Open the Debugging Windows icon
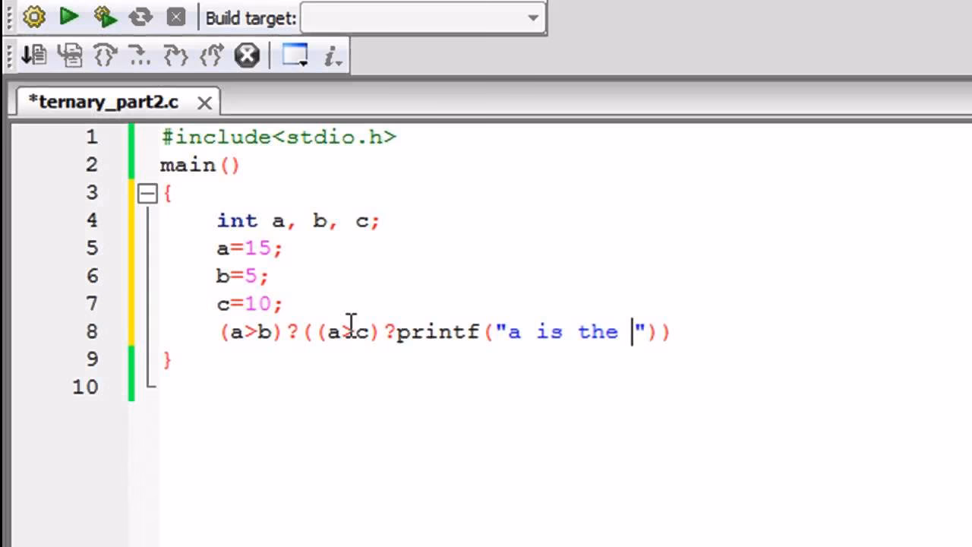This screenshot has height=547, width=972. (x=295, y=55)
